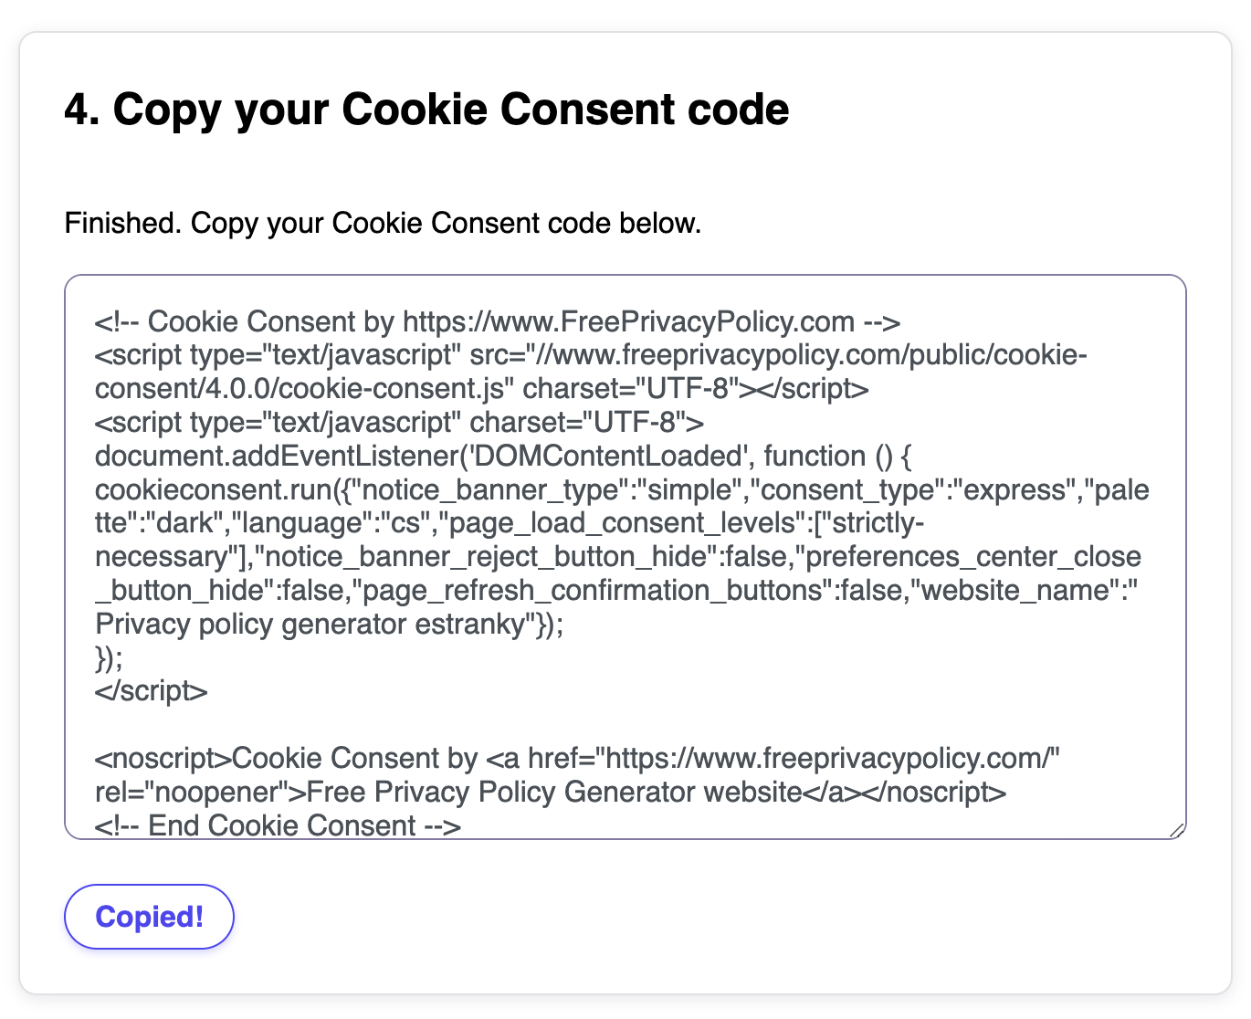The width and height of the screenshot is (1251, 1019).
Task: Click the "Privacy policy generator estranky" line
Action: pos(329,625)
